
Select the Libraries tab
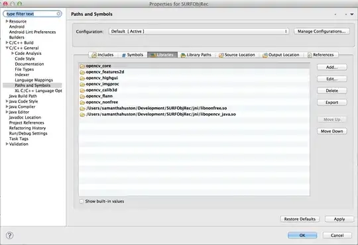pos(162,55)
